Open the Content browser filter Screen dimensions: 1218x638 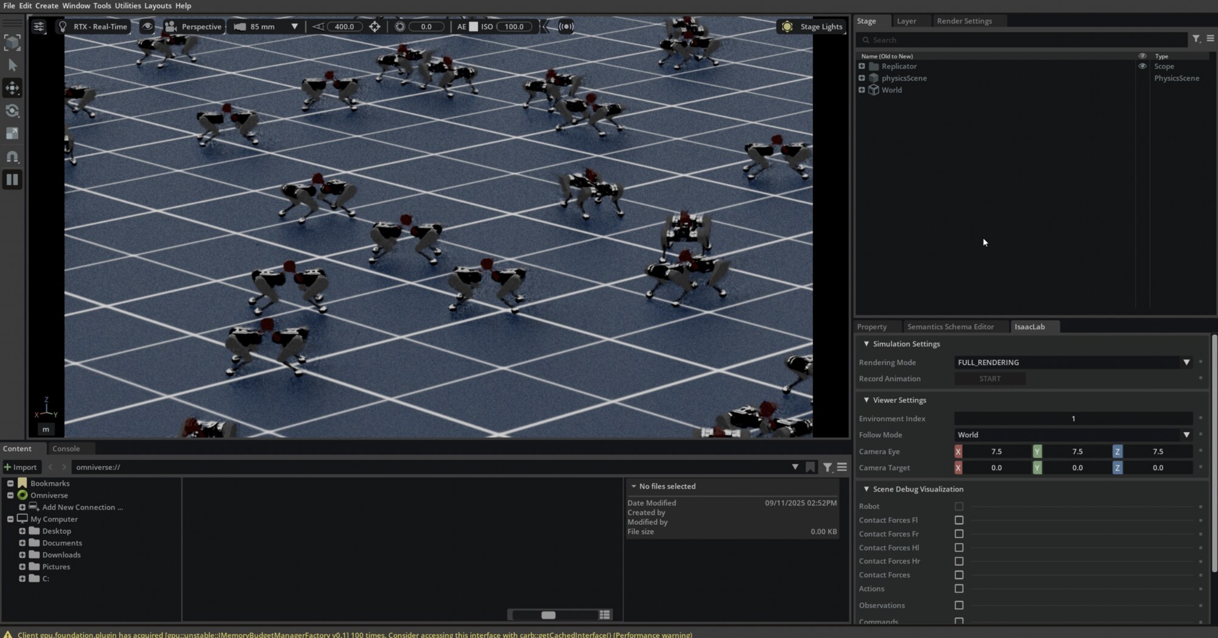click(828, 467)
